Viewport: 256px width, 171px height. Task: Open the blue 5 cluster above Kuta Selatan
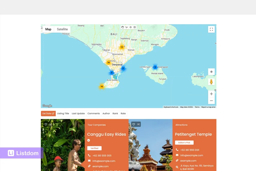pyautogui.click(x=112, y=73)
